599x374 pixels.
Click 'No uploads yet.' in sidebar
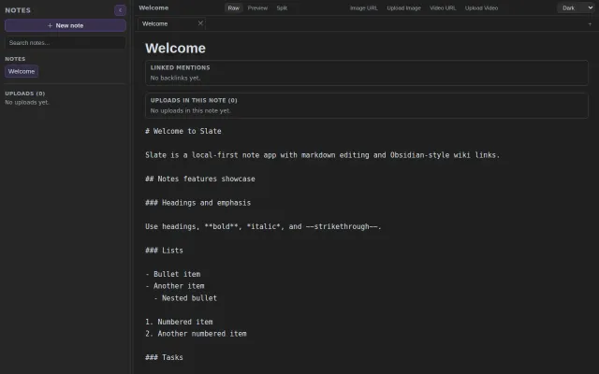[x=27, y=102]
